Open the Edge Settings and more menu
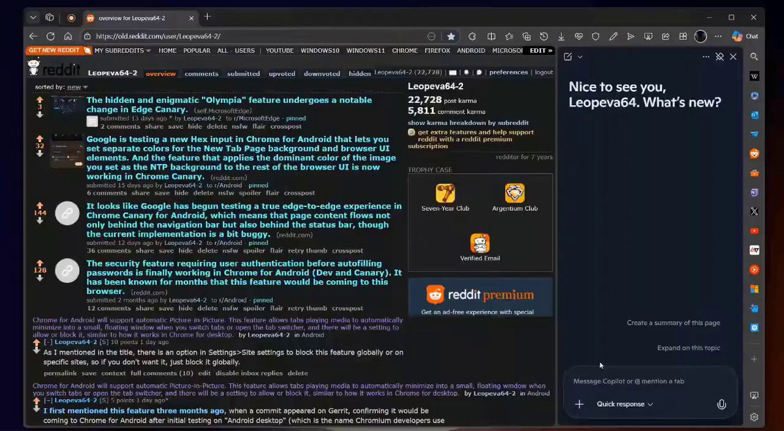784x431 pixels. click(x=719, y=37)
